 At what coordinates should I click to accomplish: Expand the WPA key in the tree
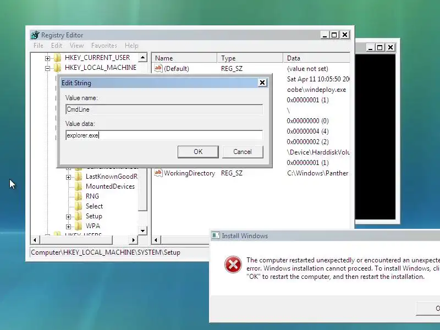tap(68, 227)
